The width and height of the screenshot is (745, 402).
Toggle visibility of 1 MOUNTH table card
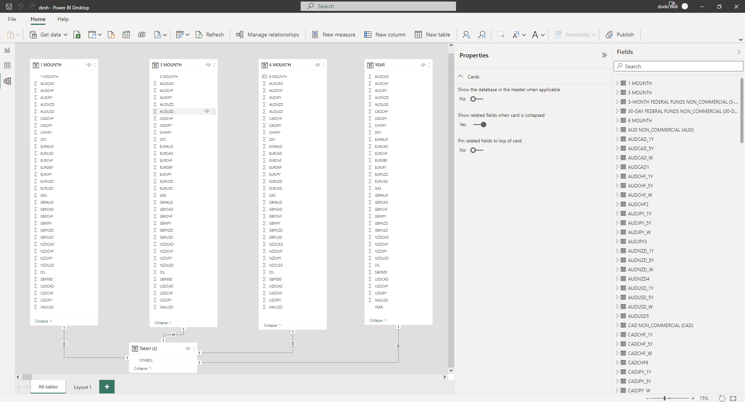click(89, 65)
